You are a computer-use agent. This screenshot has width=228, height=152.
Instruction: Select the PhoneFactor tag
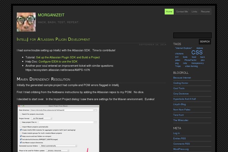coord(190,60)
